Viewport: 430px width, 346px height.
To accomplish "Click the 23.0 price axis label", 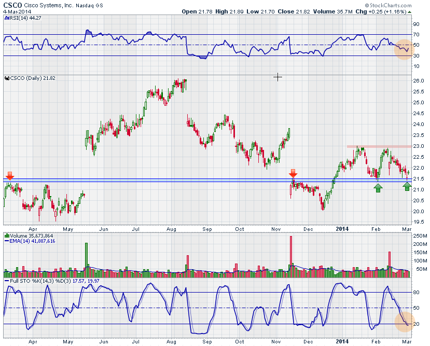I will [419, 146].
